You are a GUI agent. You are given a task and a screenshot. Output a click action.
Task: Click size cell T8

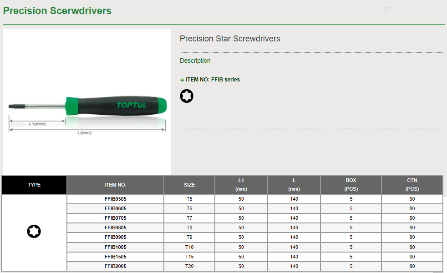tap(189, 227)
